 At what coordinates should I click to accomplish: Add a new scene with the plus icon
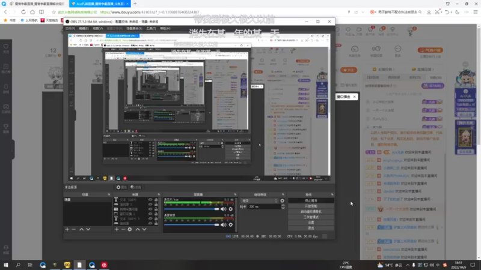67,229
